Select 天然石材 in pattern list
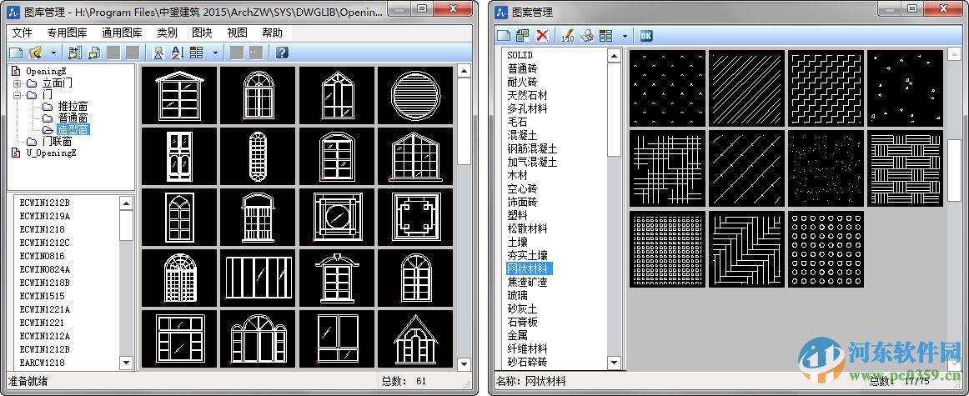This screenshot has width=969, height=396. (x=527, y=95)
